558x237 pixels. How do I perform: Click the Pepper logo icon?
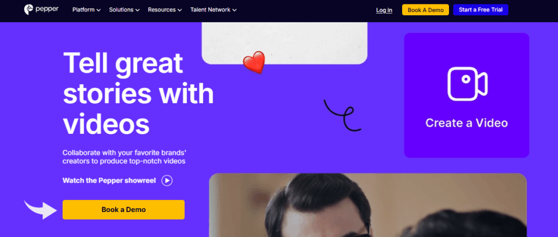coord(28,10)
